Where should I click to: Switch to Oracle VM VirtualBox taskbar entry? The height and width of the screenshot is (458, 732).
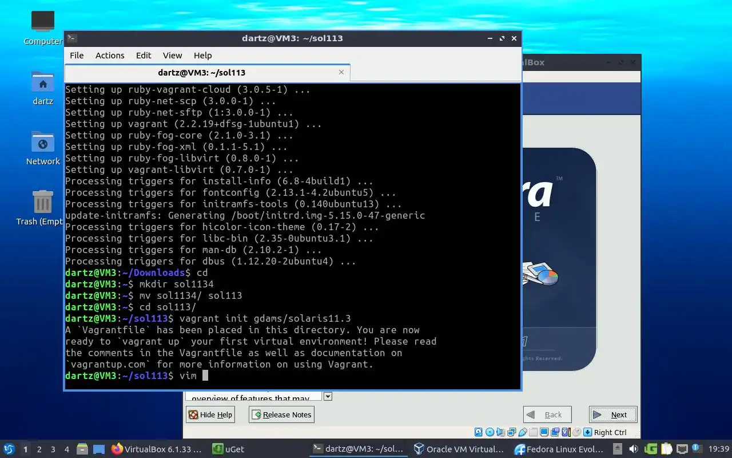tap(459, 449)
